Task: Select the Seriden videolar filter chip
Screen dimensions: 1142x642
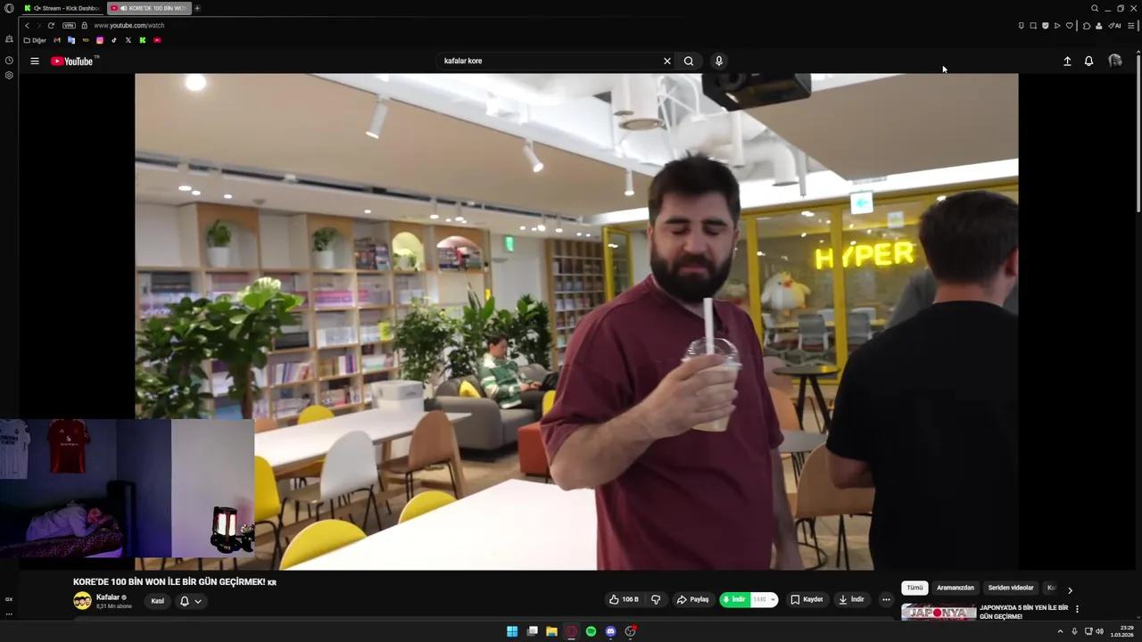Action: [1011, 588]
